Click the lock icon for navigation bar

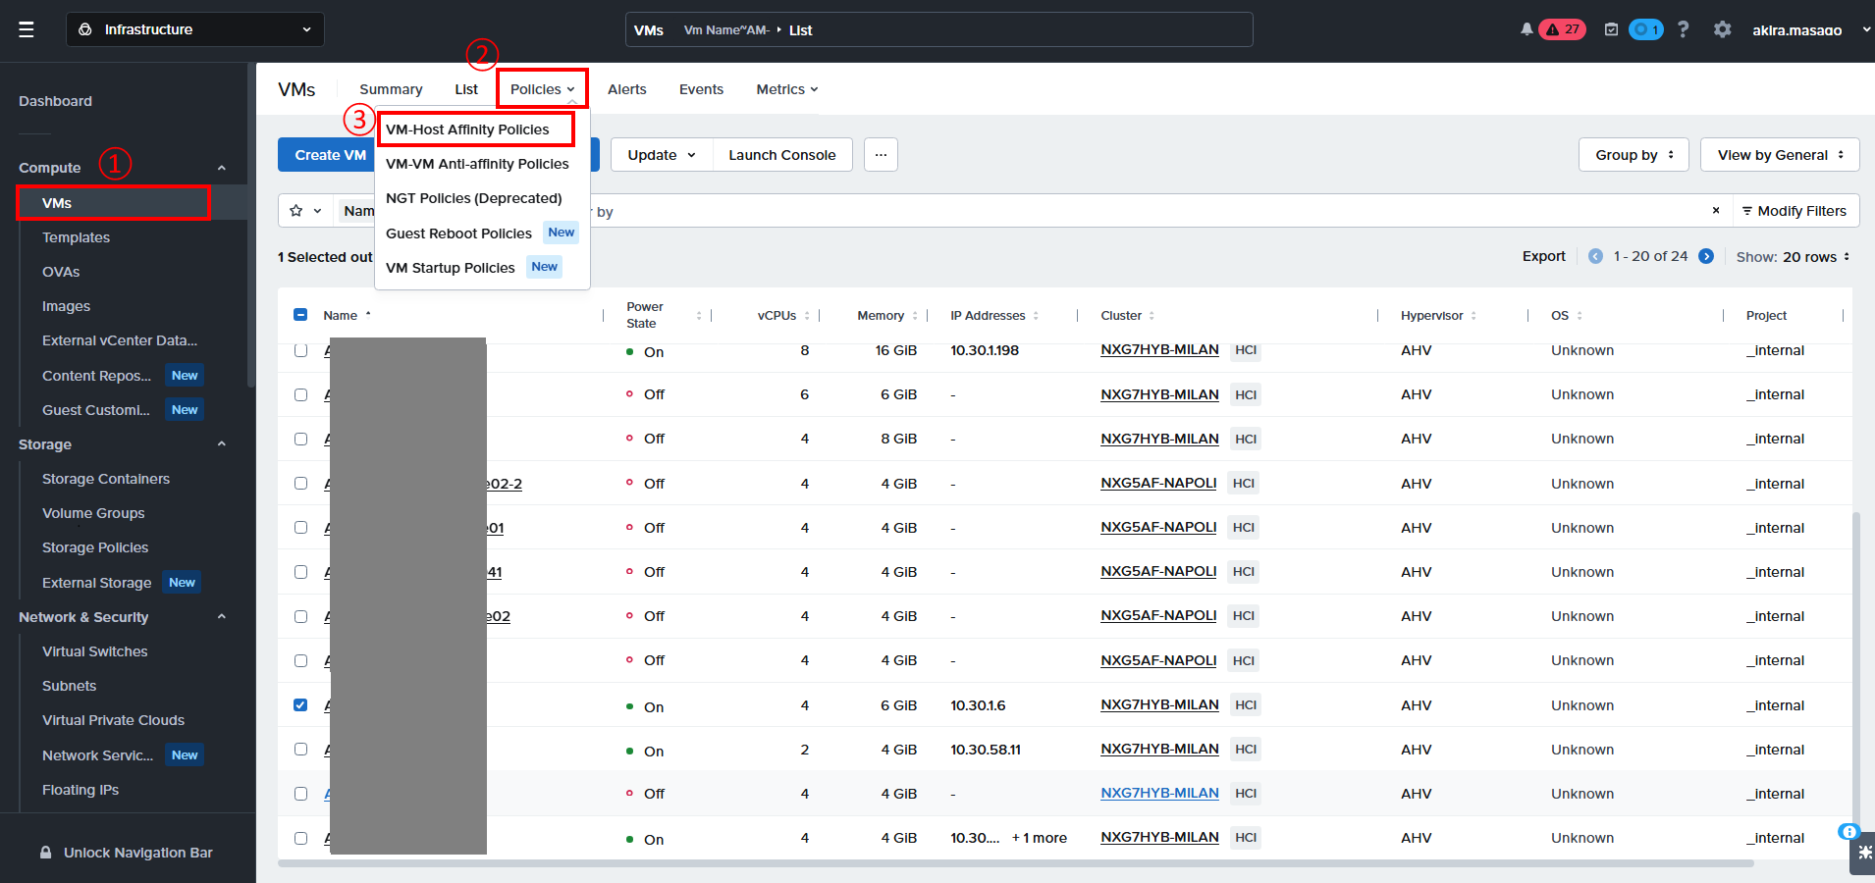46,853
